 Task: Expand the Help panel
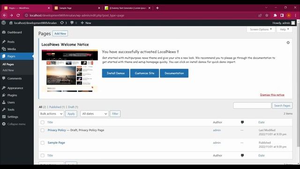285,29
